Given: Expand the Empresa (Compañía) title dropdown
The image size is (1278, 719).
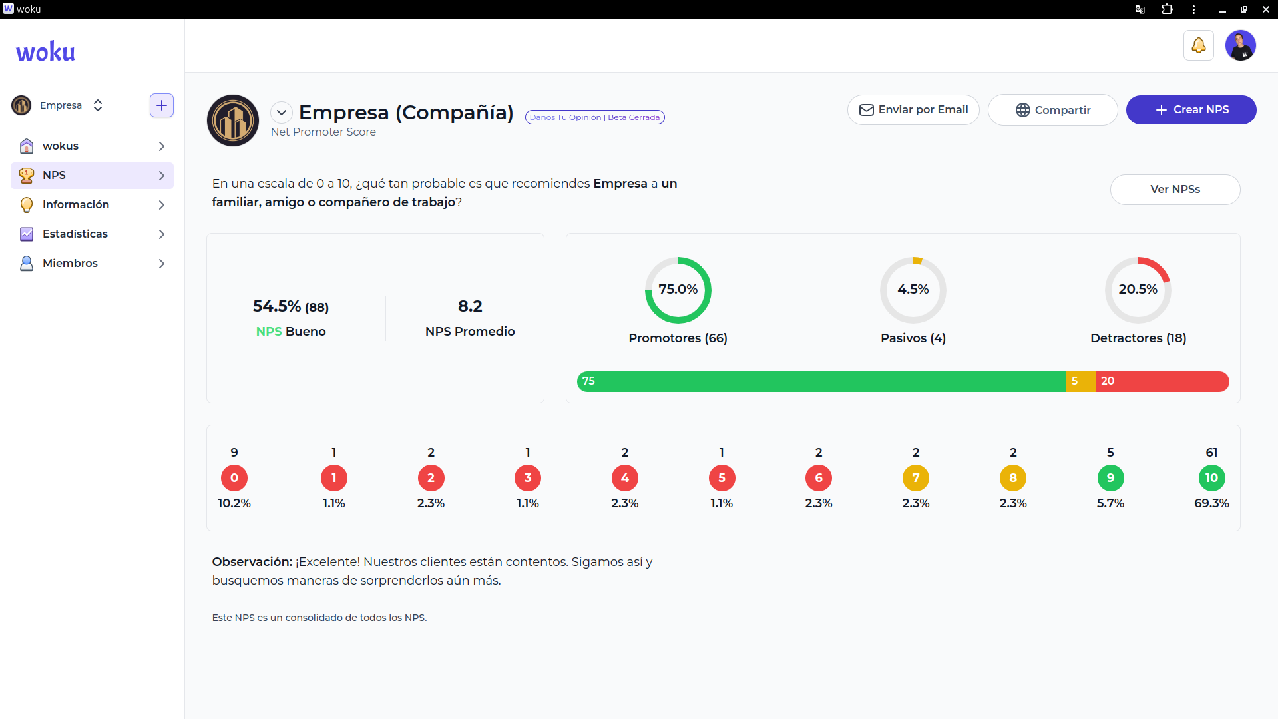Looking at the screenshot, I should point(282,112).
